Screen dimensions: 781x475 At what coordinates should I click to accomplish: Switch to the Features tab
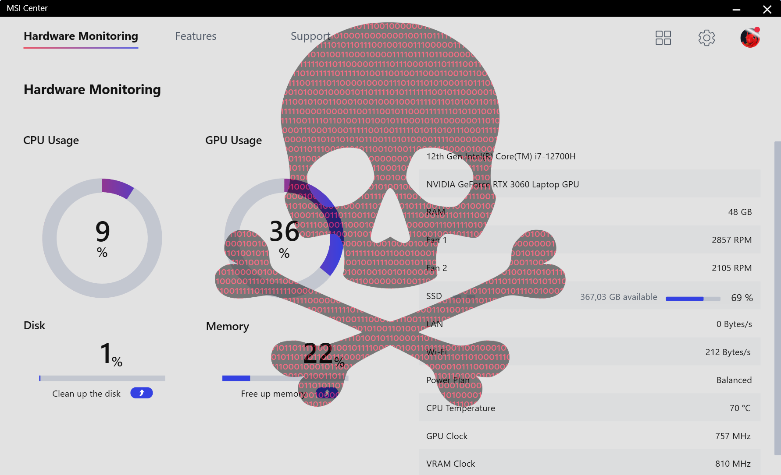pyautogui.click(x=196, y=36)
